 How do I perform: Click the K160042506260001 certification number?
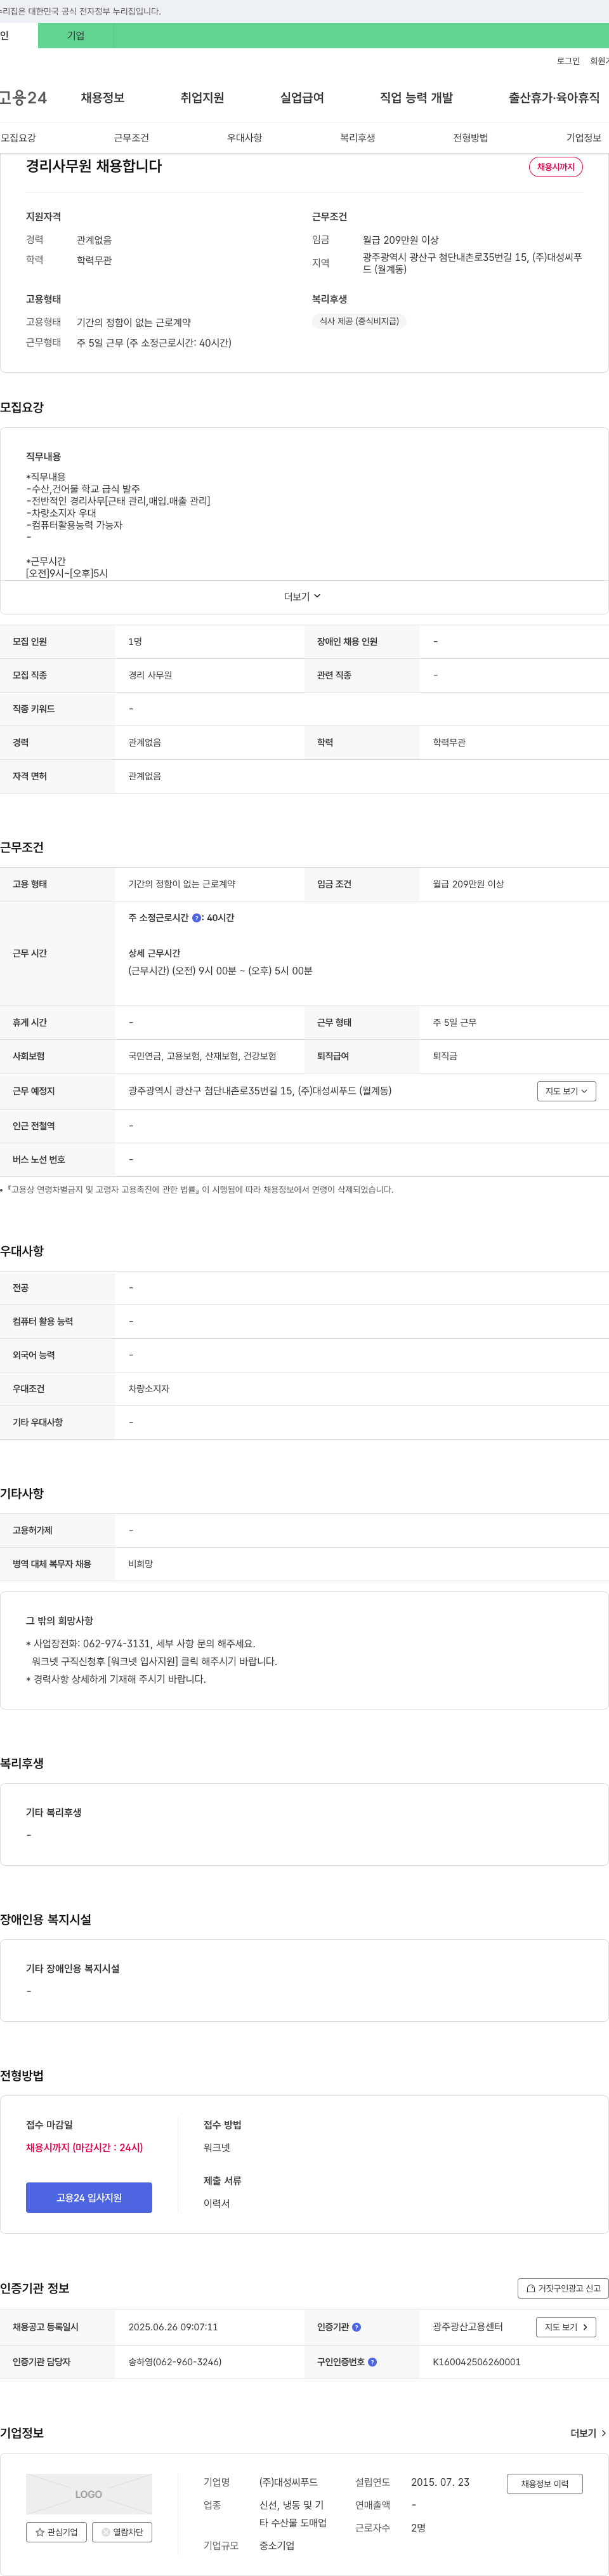[x=476, y=2362]
